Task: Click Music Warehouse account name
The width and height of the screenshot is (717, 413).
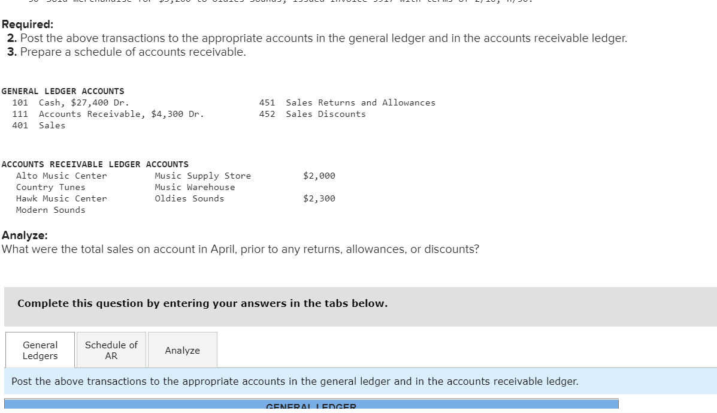Action: (x=194, y=187)
